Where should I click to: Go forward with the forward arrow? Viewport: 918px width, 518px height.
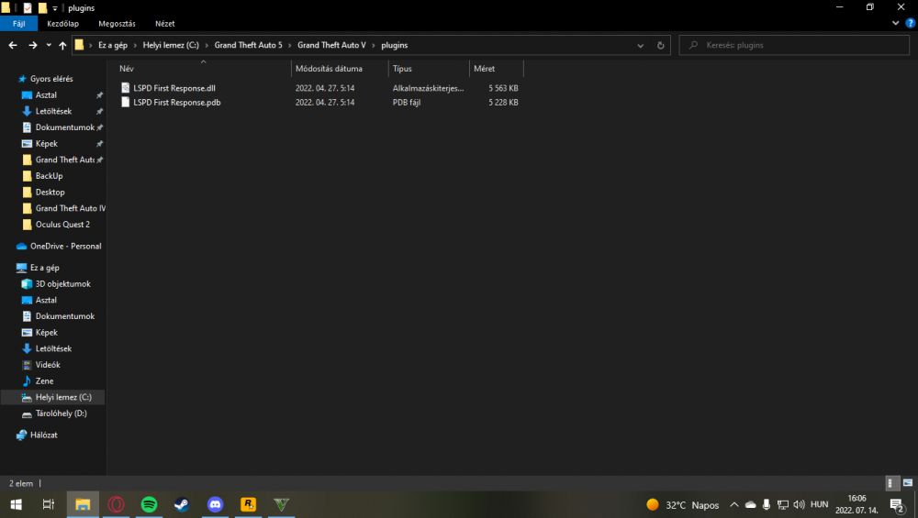33,45
